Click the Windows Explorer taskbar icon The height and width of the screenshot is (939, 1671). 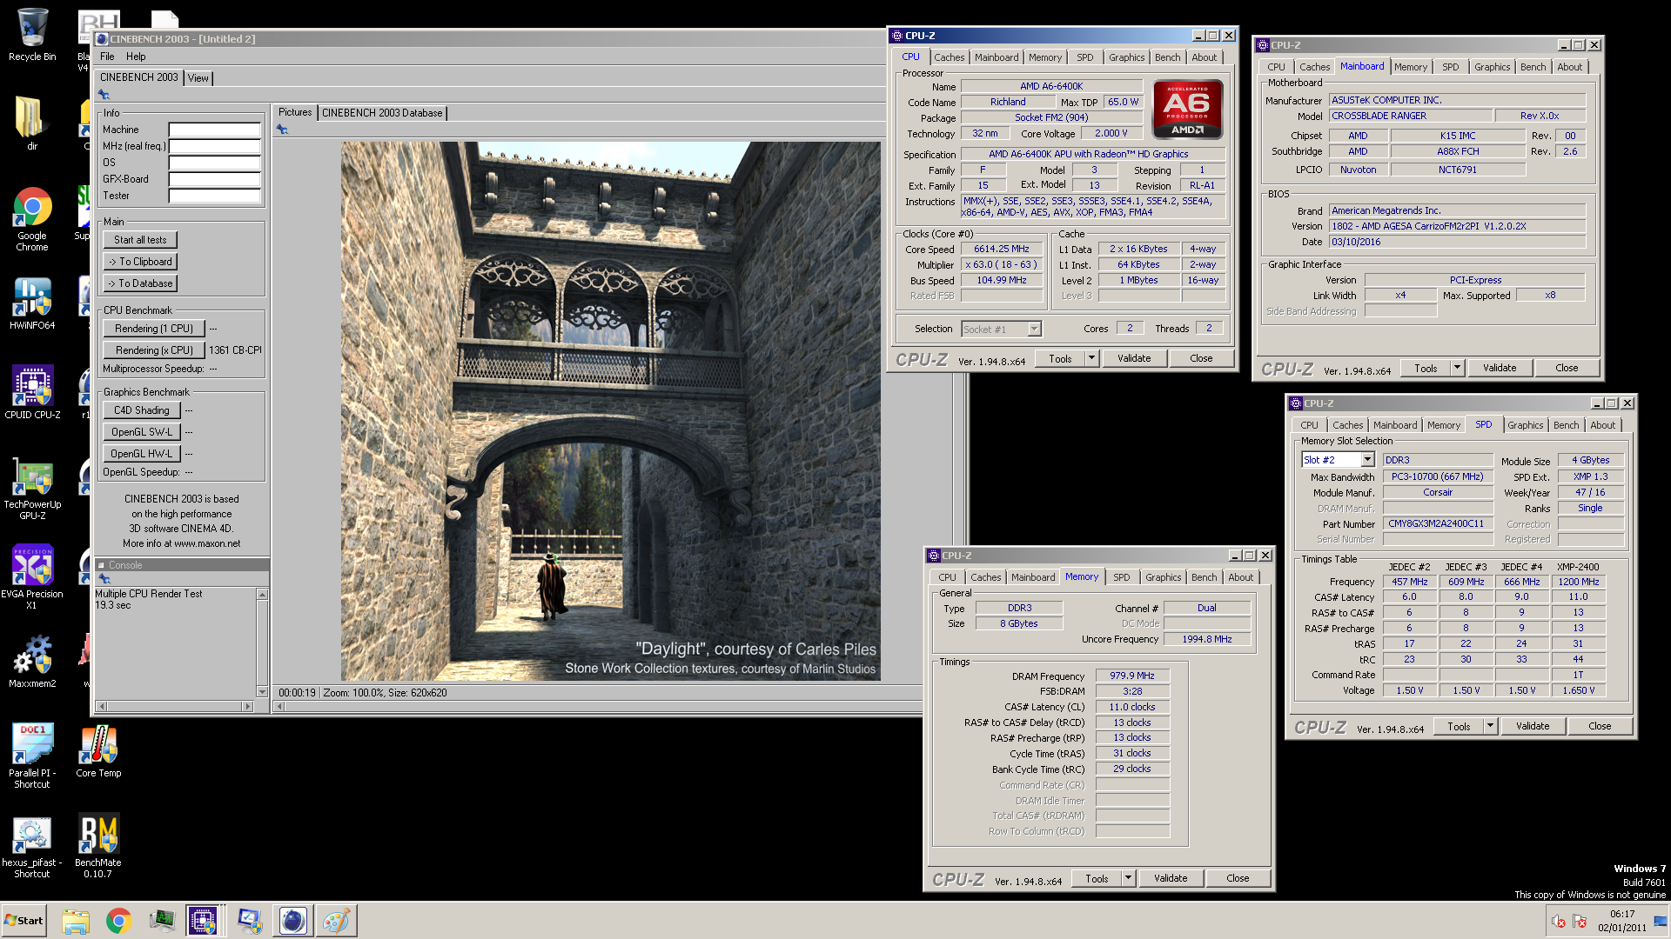point(76,921)
